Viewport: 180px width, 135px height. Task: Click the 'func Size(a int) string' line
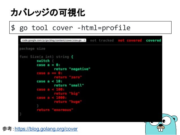point(46,57)
